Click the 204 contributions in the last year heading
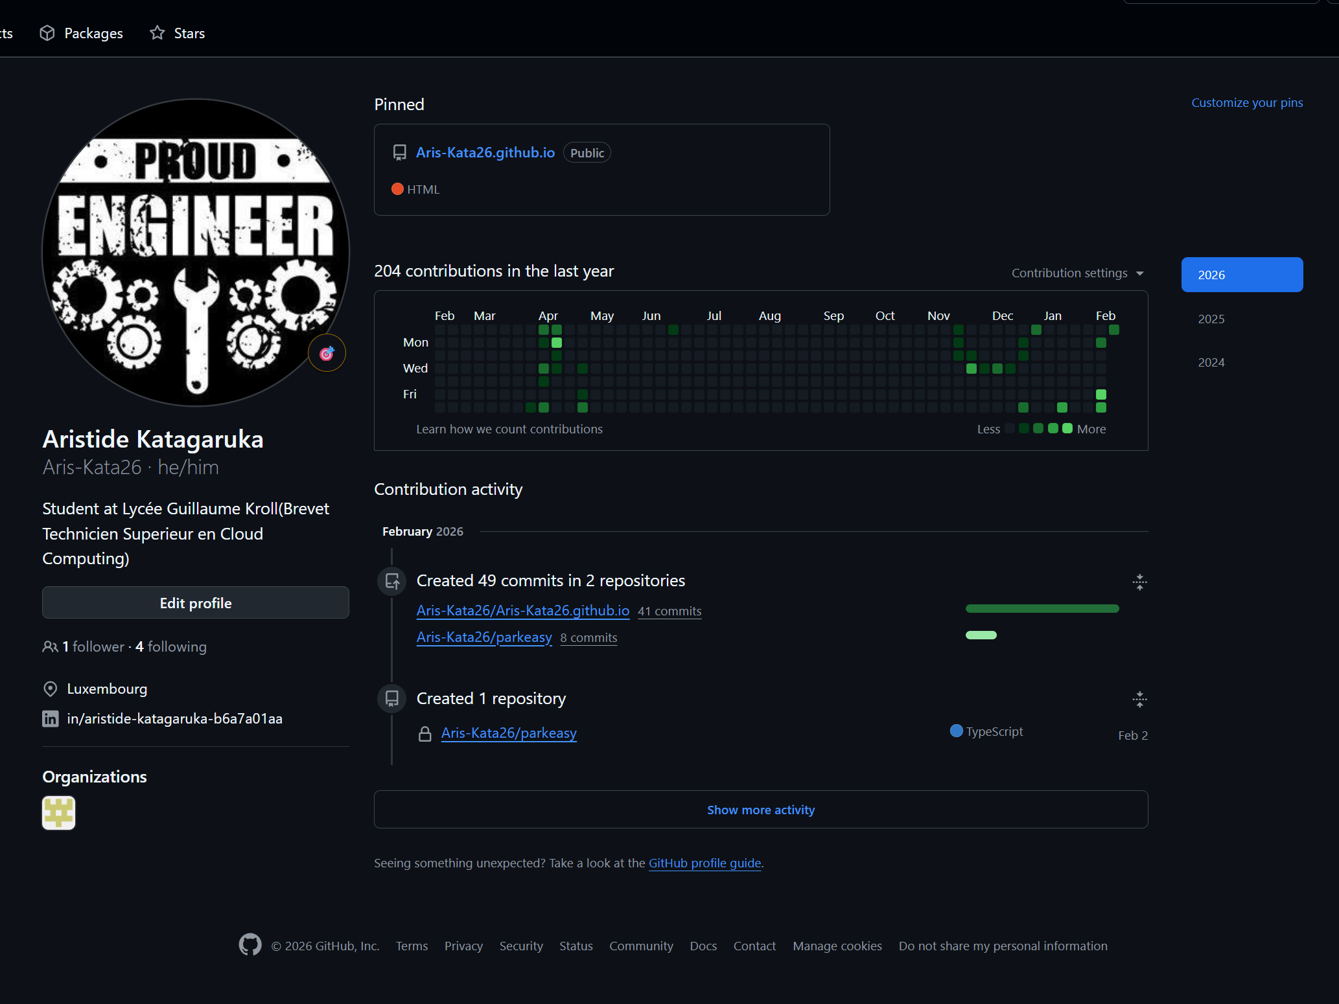 tap(494, 271)
